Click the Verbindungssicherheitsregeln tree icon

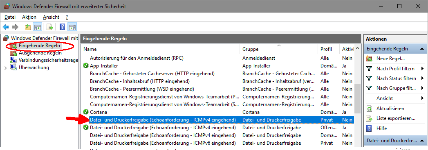point(13,60)
